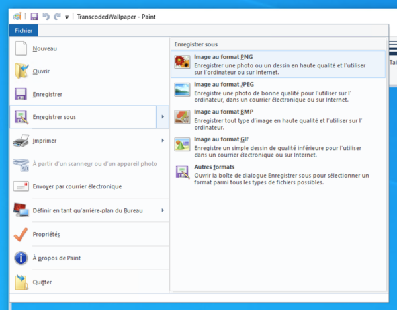This screenshot has width=397, height=310.
Task: Expand the arrière-plan du Bureau submenu arrow
Action: pos(163,210)
